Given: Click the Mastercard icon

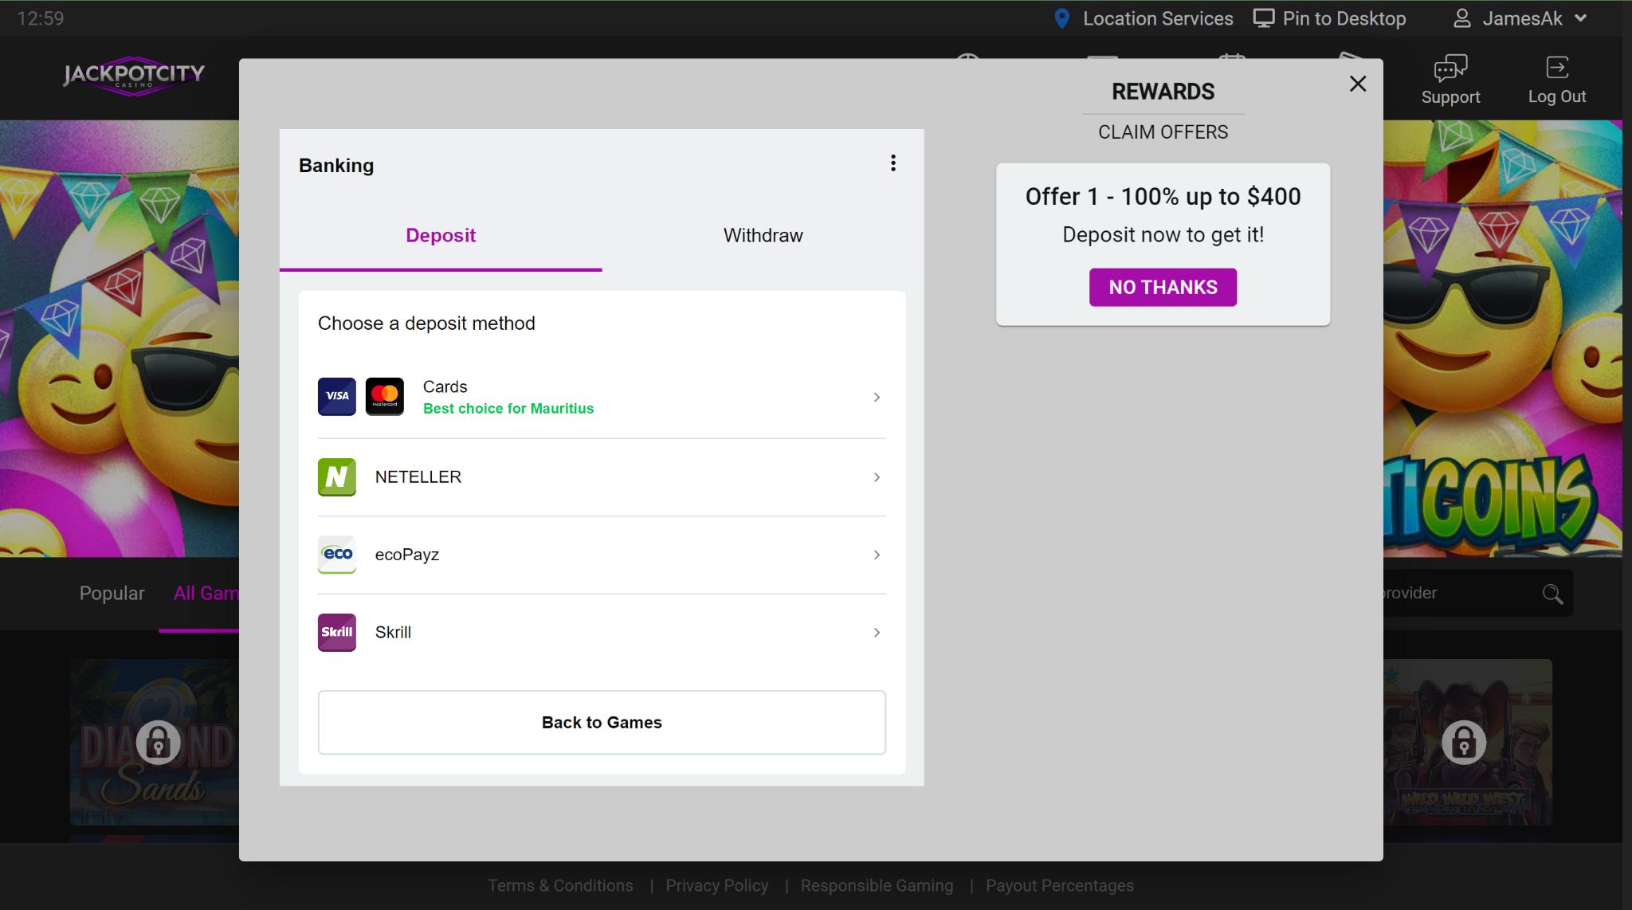Looking at the screenshot, I should pos(385,397).
